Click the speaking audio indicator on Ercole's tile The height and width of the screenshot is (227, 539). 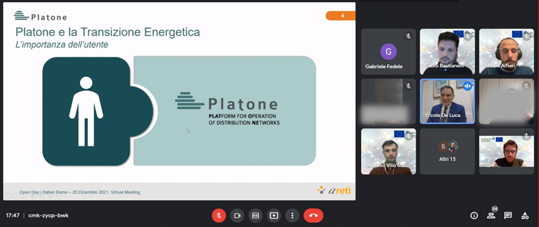tap(468, 86)
